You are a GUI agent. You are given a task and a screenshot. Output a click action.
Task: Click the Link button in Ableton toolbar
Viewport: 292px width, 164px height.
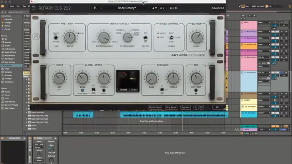(x=12, y=6)
